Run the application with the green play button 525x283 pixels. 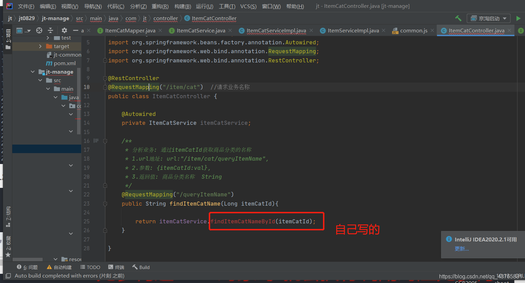point(518,18)
